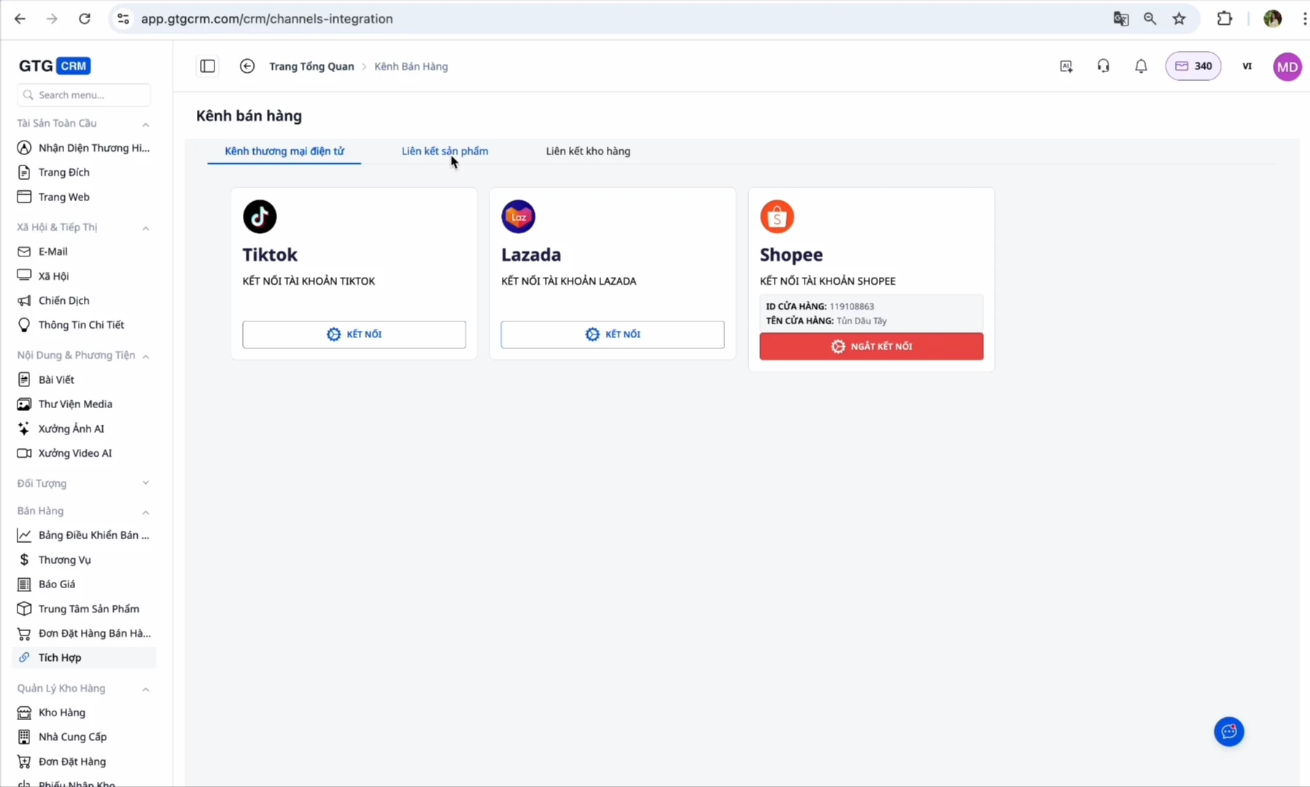Click the TikTok logo icon
This screenshot has width=1310, height=787.
pos(260,216)
